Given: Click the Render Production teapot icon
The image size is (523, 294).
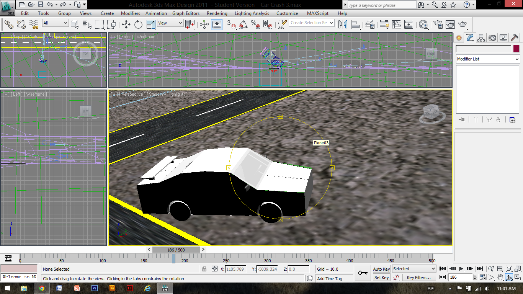Looking at the screenshot, I should pyautogui.click(x=463, y=24).
